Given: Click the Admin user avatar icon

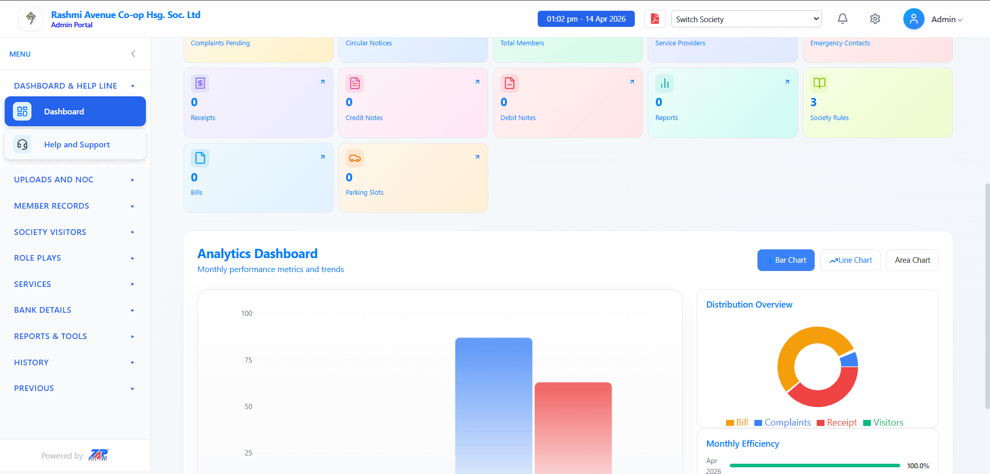Looking at the screenshot, I should coord(914,19).
